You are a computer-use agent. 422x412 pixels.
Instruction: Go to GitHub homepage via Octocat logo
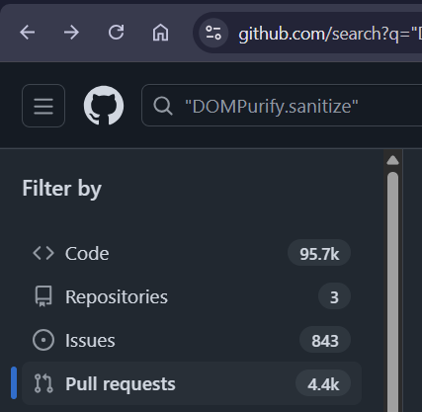(x=104, y=106)
